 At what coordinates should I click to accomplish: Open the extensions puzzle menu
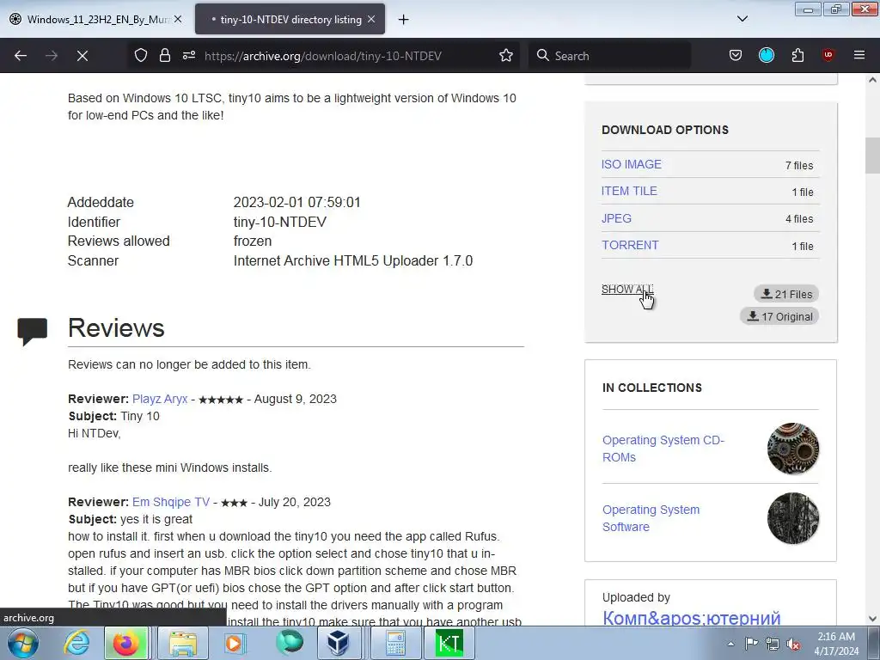click(x=797, y=56)
